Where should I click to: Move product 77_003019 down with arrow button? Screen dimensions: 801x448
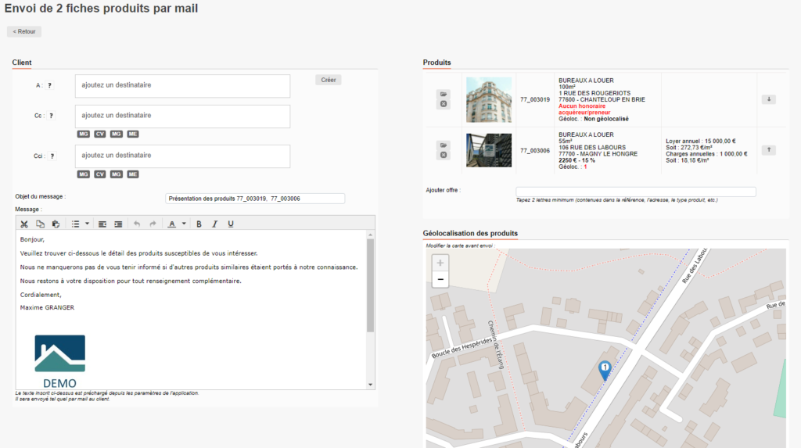click(x=767, y=99)
